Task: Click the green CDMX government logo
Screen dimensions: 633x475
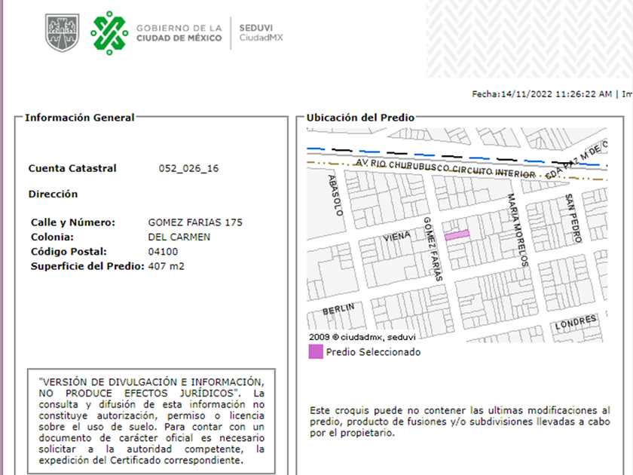Action: pyautogui.click(x=109, y=32)
